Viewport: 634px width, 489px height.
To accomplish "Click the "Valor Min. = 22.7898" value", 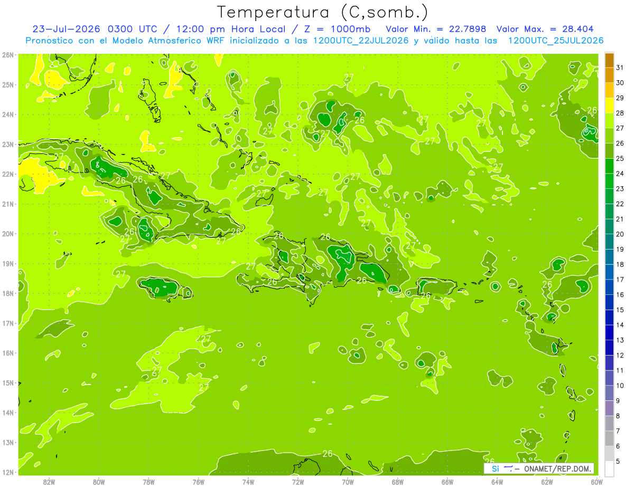I will tap(436, 29).
